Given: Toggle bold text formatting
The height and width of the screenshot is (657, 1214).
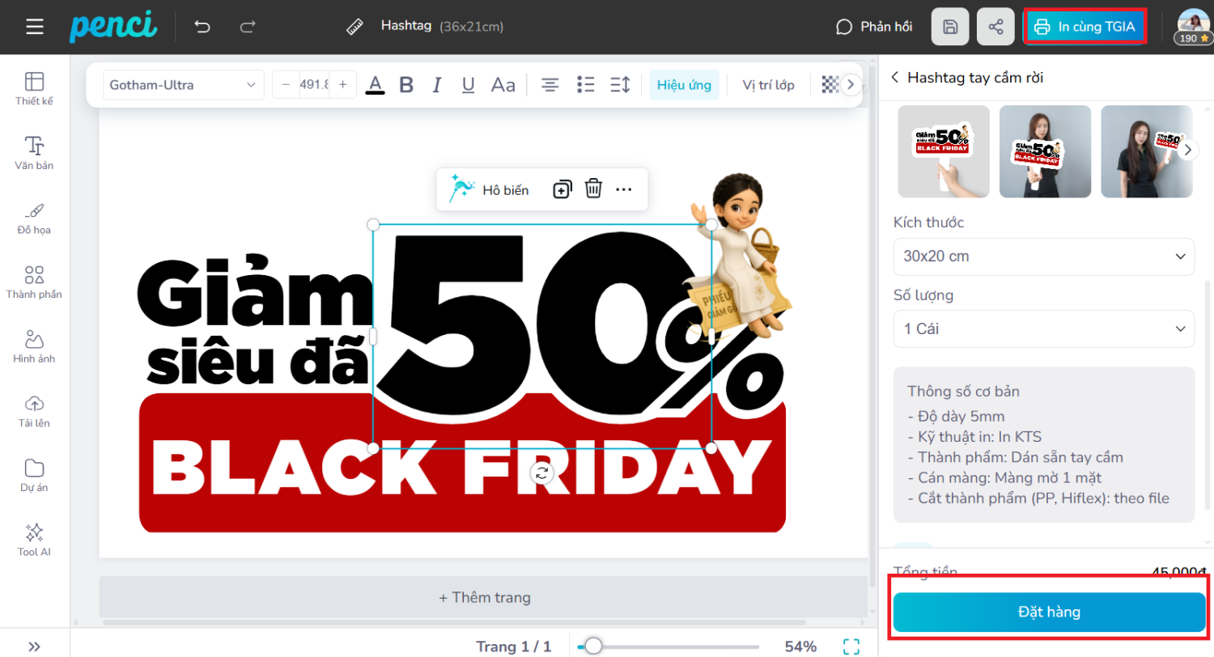Looking at the screenshot, I should click(406, 84).
